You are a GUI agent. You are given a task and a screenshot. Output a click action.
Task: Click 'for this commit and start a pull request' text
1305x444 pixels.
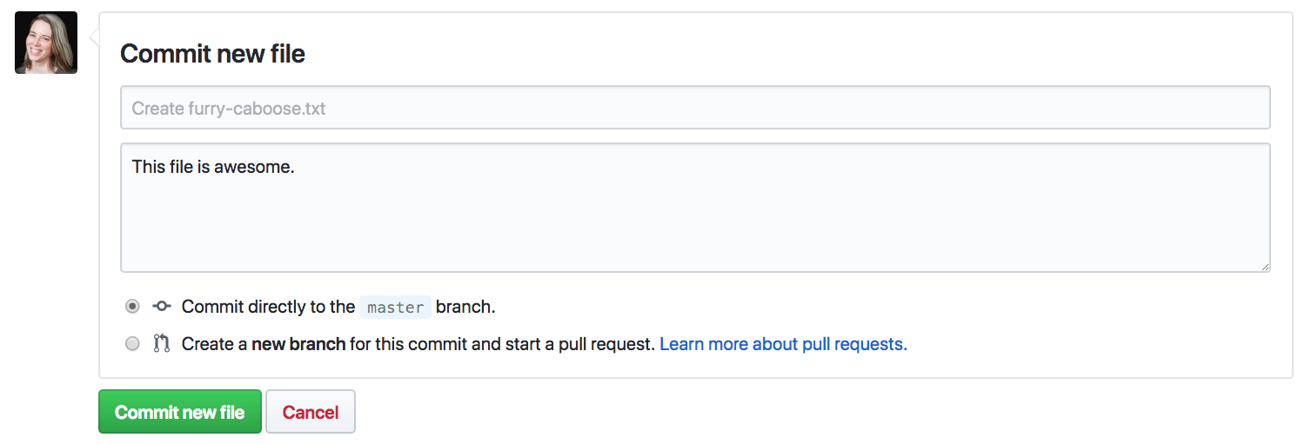click(x=502, y=344)
